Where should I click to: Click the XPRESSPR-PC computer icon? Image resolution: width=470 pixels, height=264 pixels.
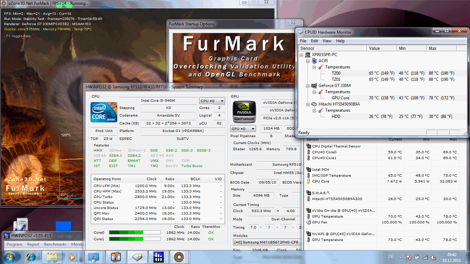click(x=308, y=55)
